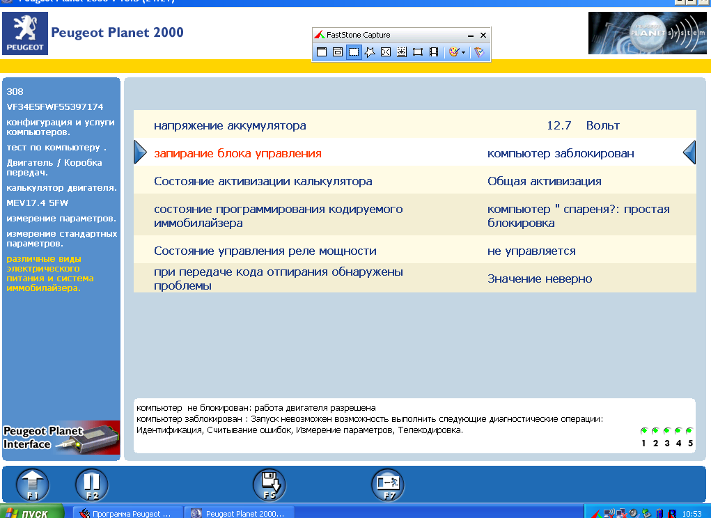
Task: Click the wireless network tray icon
Action: 609,513
